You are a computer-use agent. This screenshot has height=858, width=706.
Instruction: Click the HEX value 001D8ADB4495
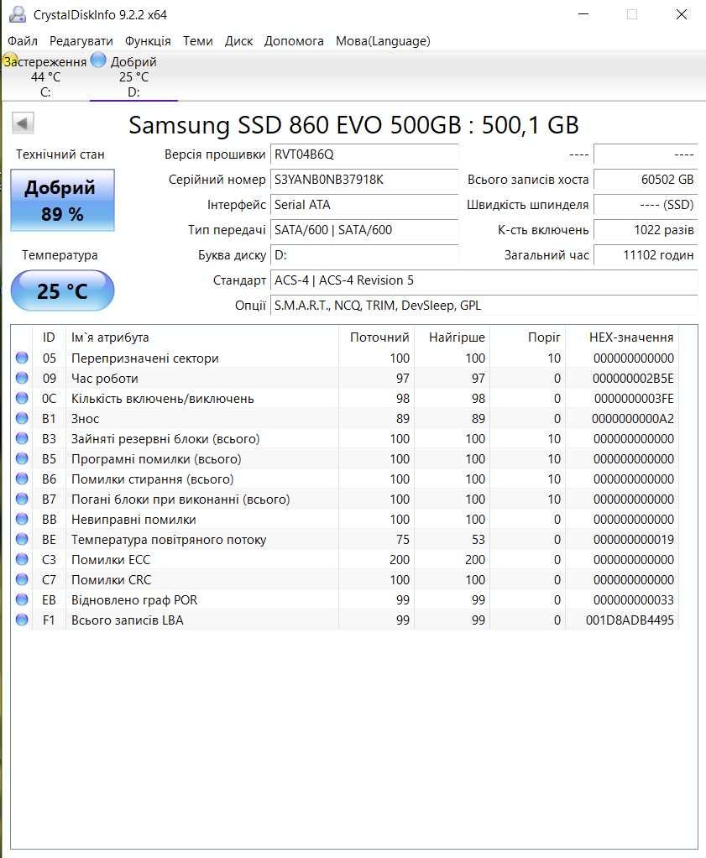point(630,620)
